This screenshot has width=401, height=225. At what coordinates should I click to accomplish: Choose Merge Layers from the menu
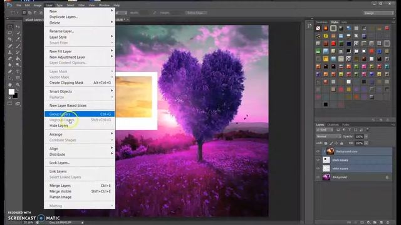[80, 186]
